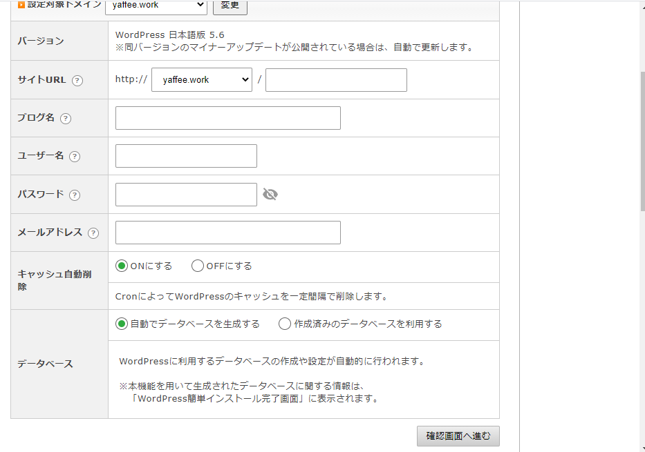Choose 作成済みのデータベースを利用する option
The width and height of the screenshot is (645, 452).
285,324
